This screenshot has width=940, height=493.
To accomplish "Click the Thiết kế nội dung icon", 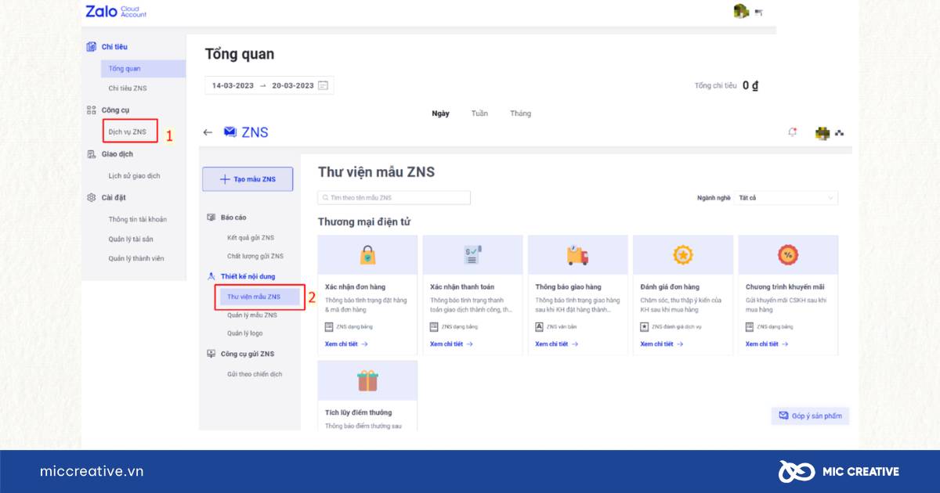I will pos(211,276).
